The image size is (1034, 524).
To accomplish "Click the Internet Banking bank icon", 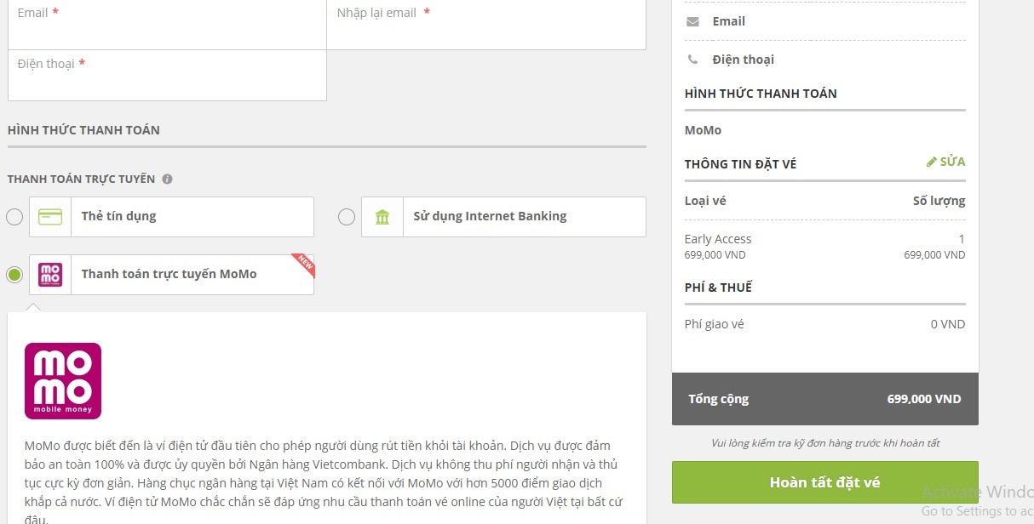I will pyautogui.click(x=382, y=217).
